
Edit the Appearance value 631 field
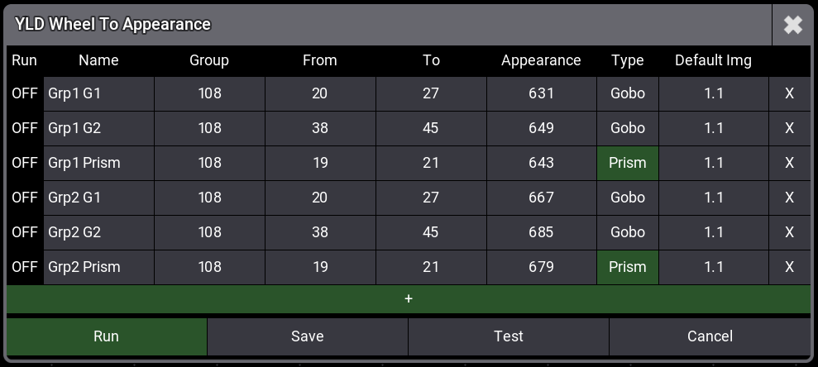(x=541, y=93)
